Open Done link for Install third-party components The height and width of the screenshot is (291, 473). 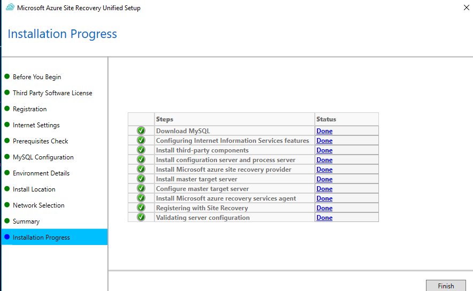tap(324, 150)
